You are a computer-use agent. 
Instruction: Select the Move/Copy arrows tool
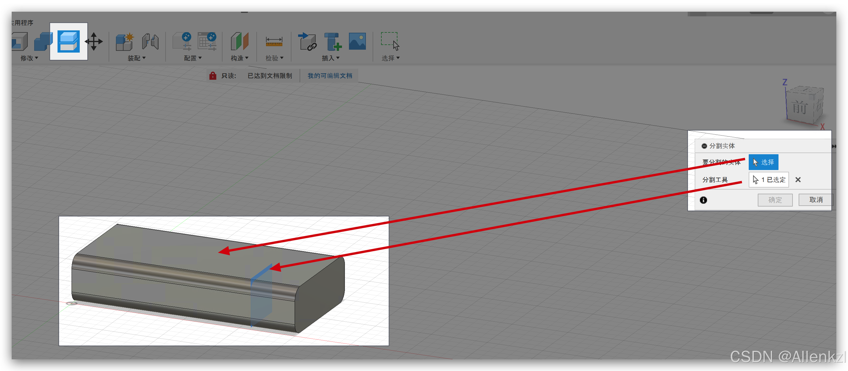coord(94,41)
